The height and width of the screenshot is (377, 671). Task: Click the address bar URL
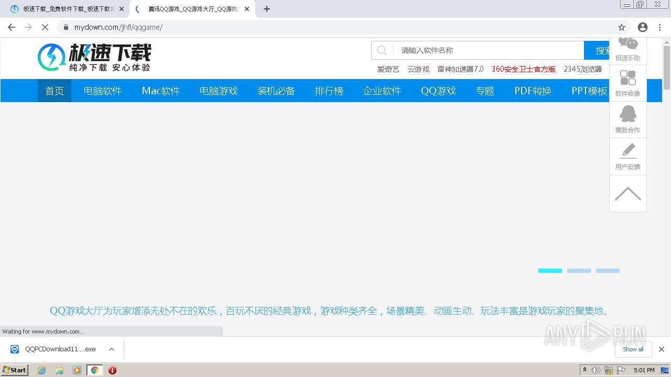[x=118, y=27]
